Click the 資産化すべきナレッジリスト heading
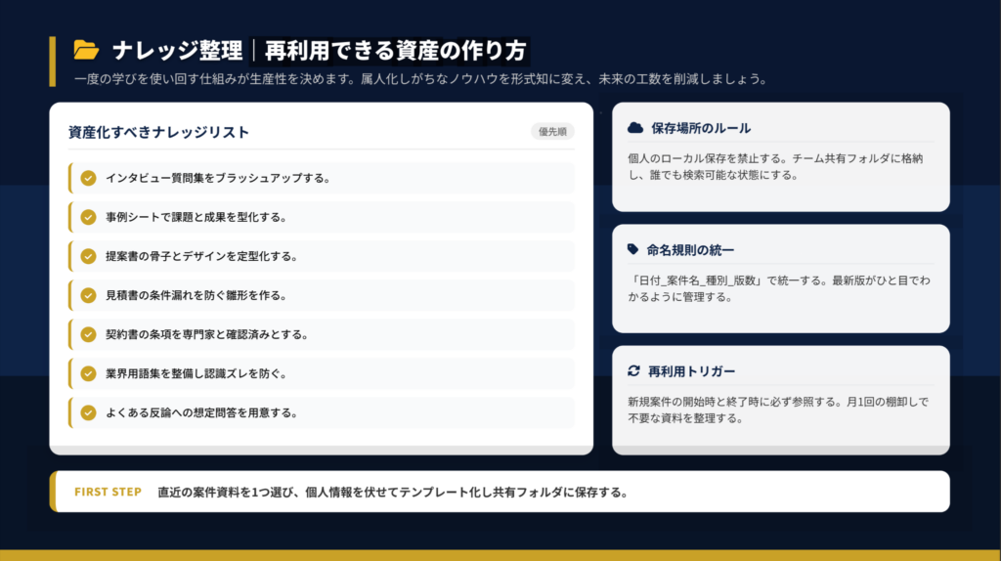This screenshot has height=561, width=1001. [158, 132]
